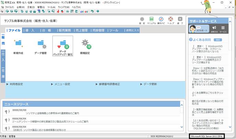The image size is (236, 139).
Task: Open FAQ about クライアントの製品が起動できなくなった
Action: (x=208, y=83)
